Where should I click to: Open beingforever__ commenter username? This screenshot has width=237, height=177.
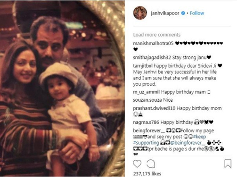tap(149, 130)
